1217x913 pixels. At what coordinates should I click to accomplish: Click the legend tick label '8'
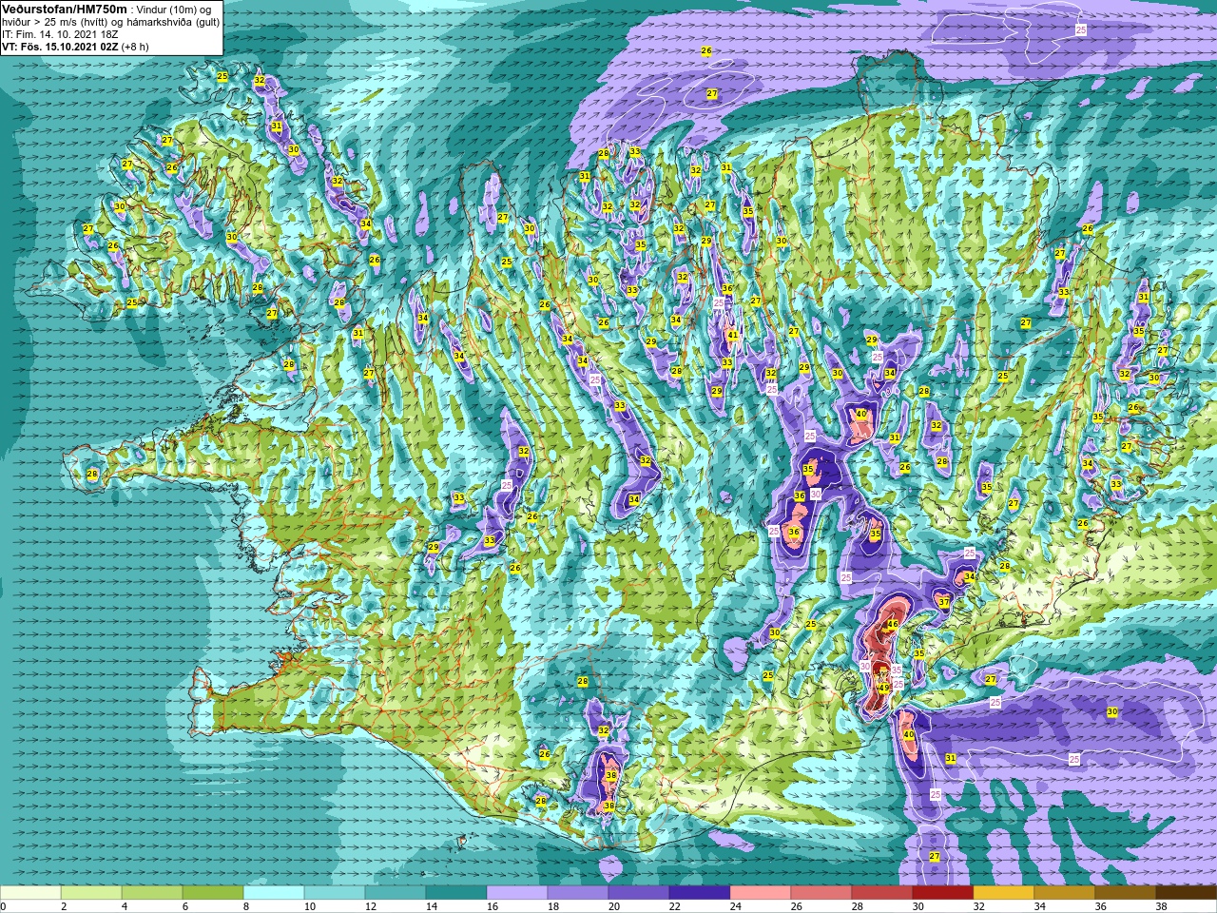pos(245,906)
